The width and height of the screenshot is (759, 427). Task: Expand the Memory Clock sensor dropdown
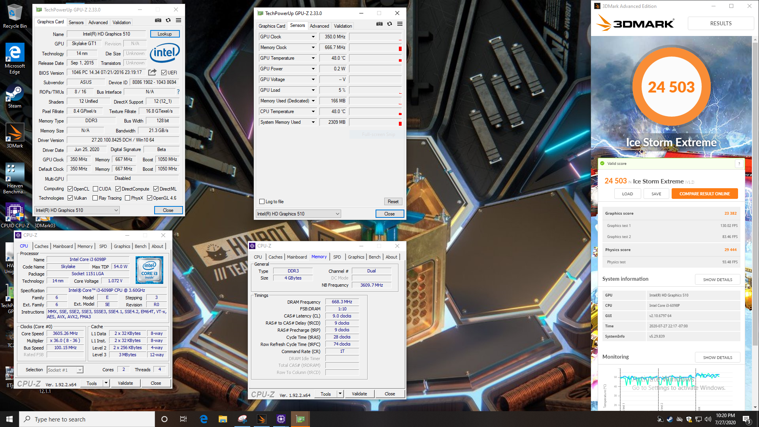pos(313,47)
